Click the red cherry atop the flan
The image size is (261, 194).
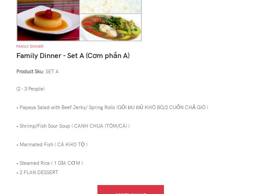(x=49, y=13)
